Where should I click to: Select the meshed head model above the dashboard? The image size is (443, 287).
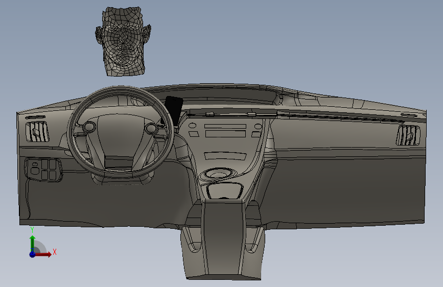(x=123, y=41)
